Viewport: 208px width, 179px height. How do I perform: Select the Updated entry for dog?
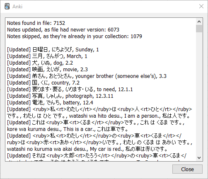(x=40, y=63)
